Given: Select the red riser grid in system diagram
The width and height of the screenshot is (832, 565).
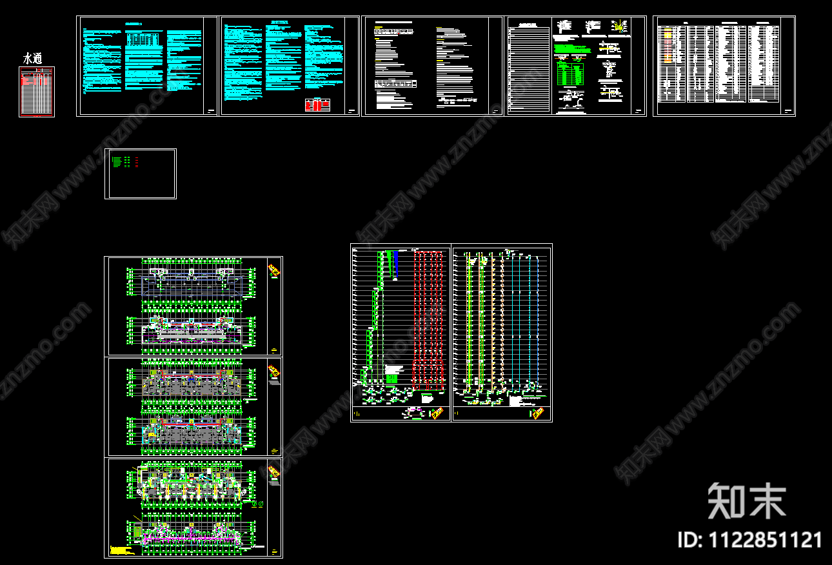Looking at the screenshot, I should coord(428,321).
